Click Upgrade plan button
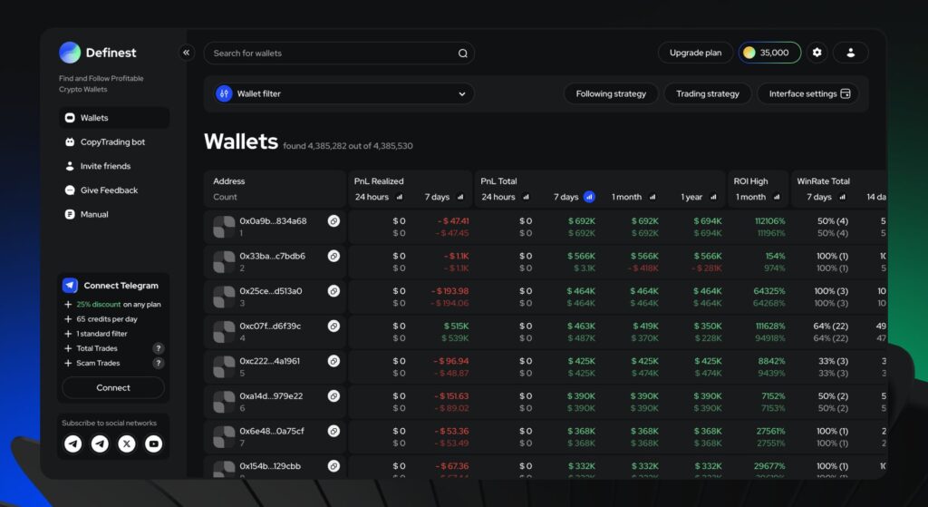The width and height of the screenshot is (928, 507). pos(695,53)
